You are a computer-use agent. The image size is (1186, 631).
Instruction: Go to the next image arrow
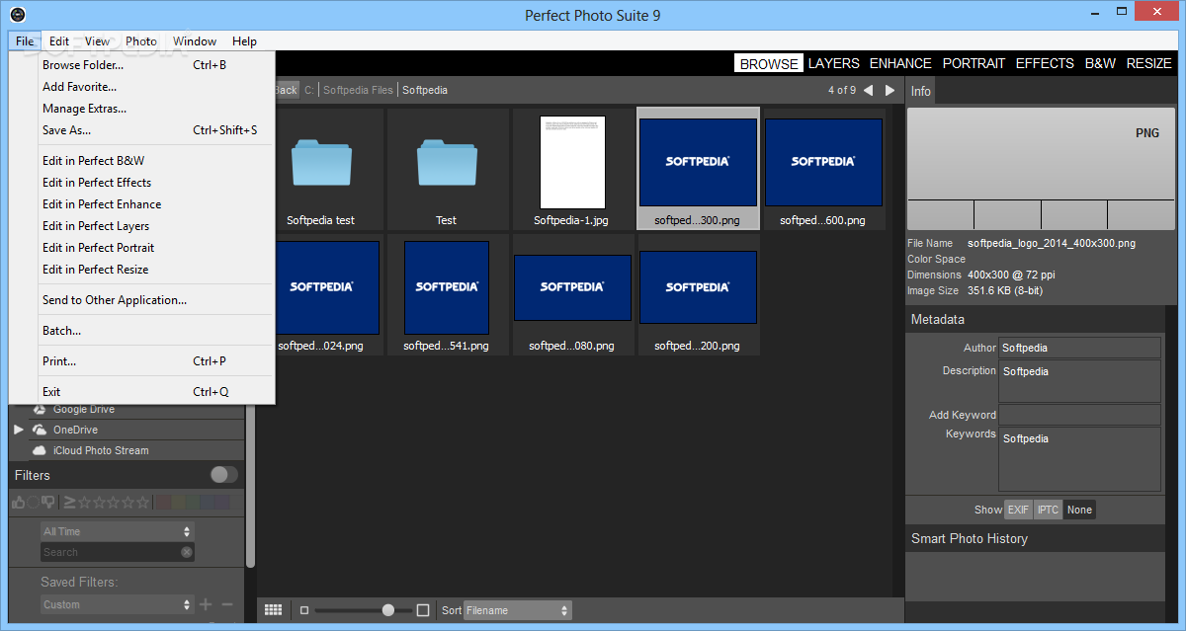pos(889,90)
